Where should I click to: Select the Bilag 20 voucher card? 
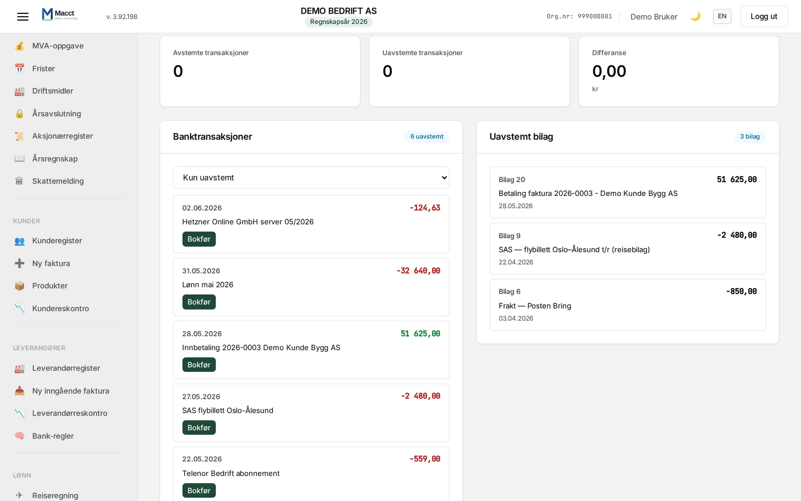point(627,192)
